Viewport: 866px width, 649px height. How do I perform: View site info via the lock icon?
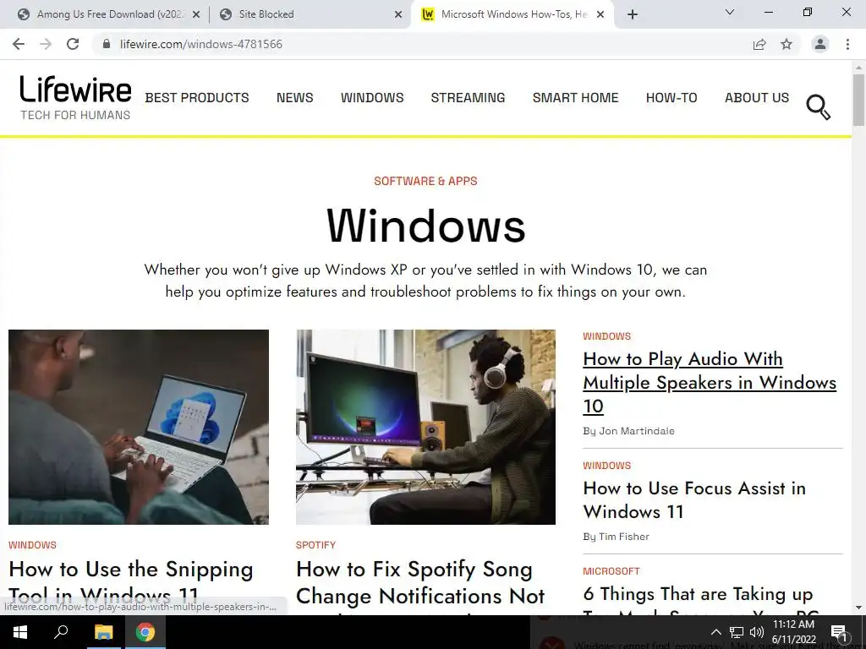click(x=107, y=44)
